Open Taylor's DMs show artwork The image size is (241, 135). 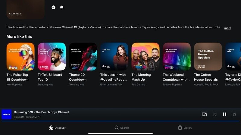click(x=233, y=56)
